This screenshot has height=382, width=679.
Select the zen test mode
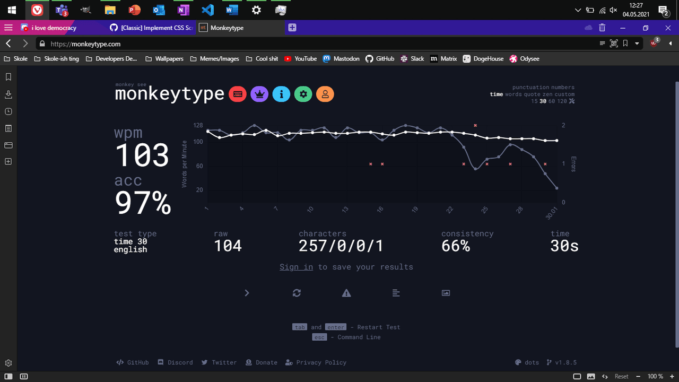(547, 94)
